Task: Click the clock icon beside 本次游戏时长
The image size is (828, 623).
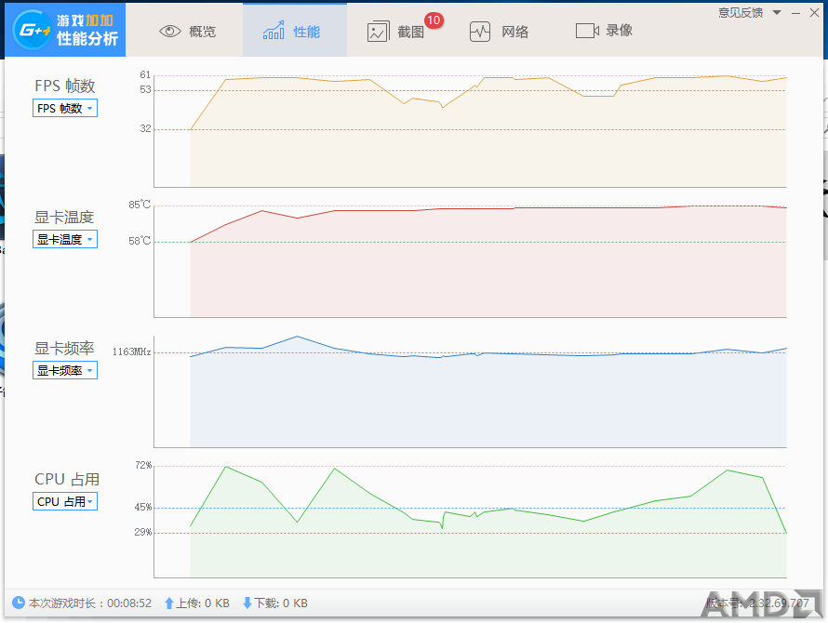Action: click(19, 603)
